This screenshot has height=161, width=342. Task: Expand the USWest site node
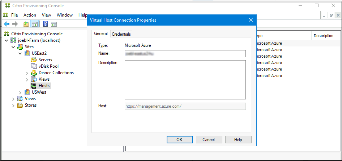pos(20,92)
